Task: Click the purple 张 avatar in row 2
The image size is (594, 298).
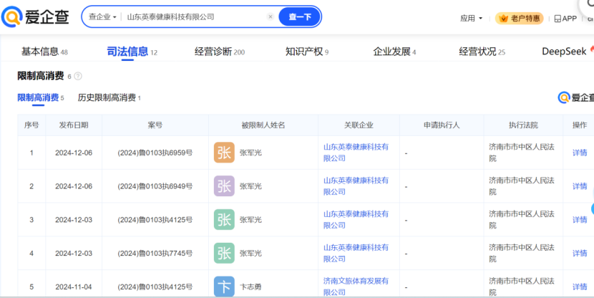Action: [224, 186]
